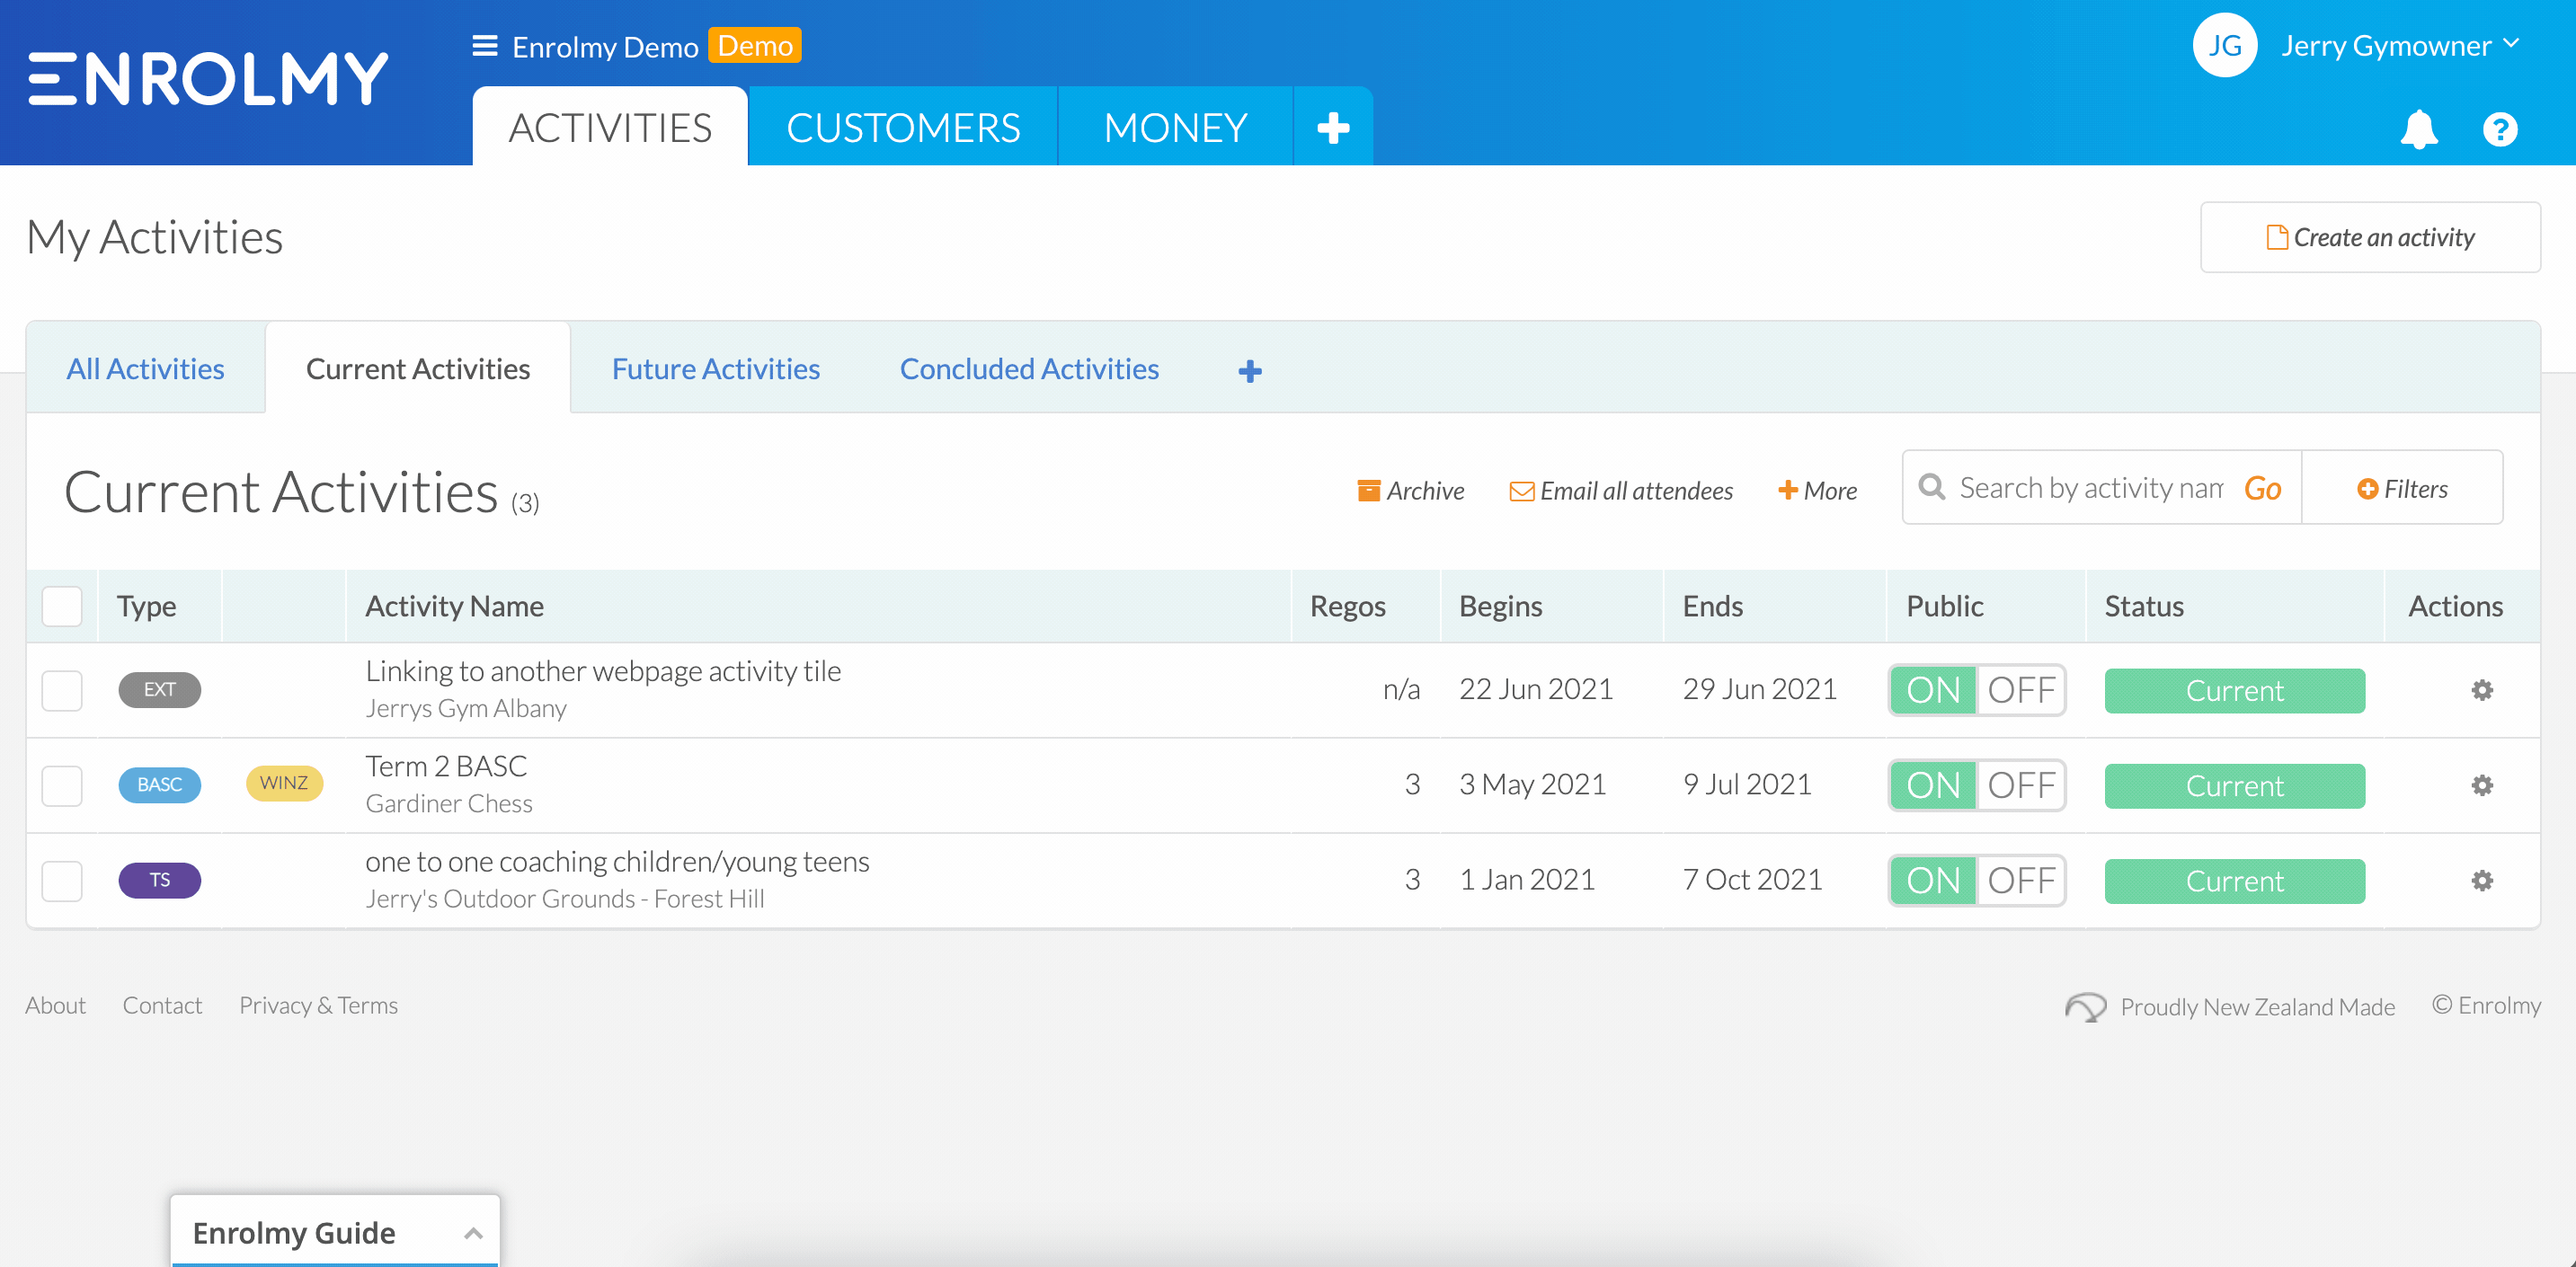Tick checkbox for Linking to another webpage row
Viewport: 2576px width, 1267px height.
62,690
